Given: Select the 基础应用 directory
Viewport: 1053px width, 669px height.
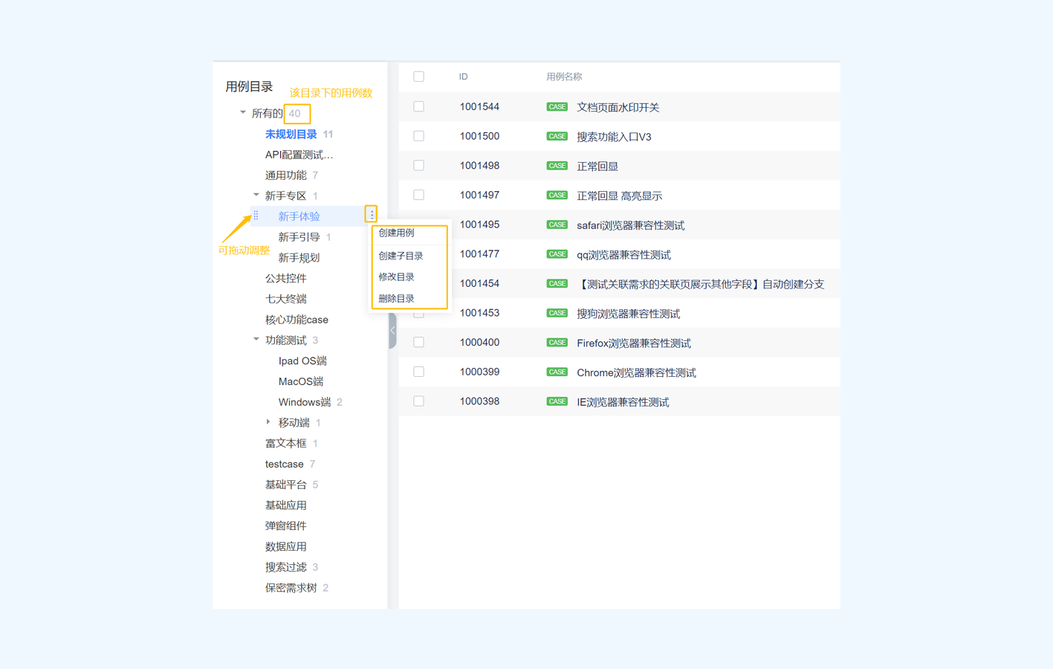Looking at the screenshot, I should (x=285, y=505).
